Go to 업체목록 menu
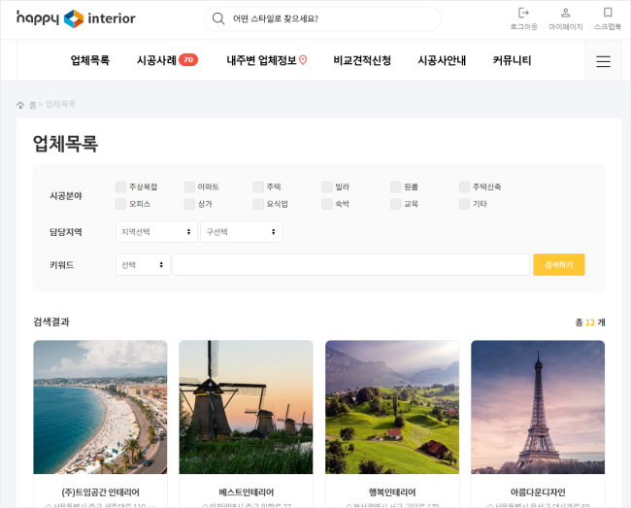The image size is (631, 508). (89, 60)
